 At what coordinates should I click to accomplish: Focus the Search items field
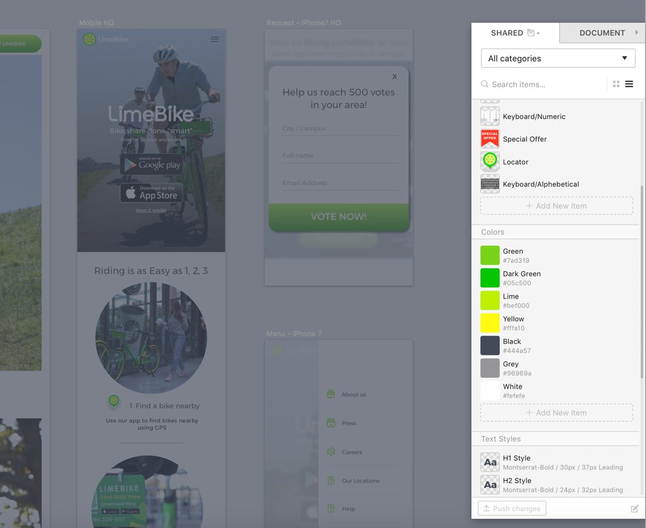click(x=543, y=84)
